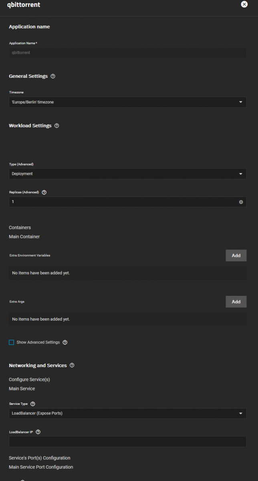This screenshot has width=258, height=481.
Task: Open the Service Type LoadBalancer dropdown
Action: pyautogui.click(x=127, y=413)
